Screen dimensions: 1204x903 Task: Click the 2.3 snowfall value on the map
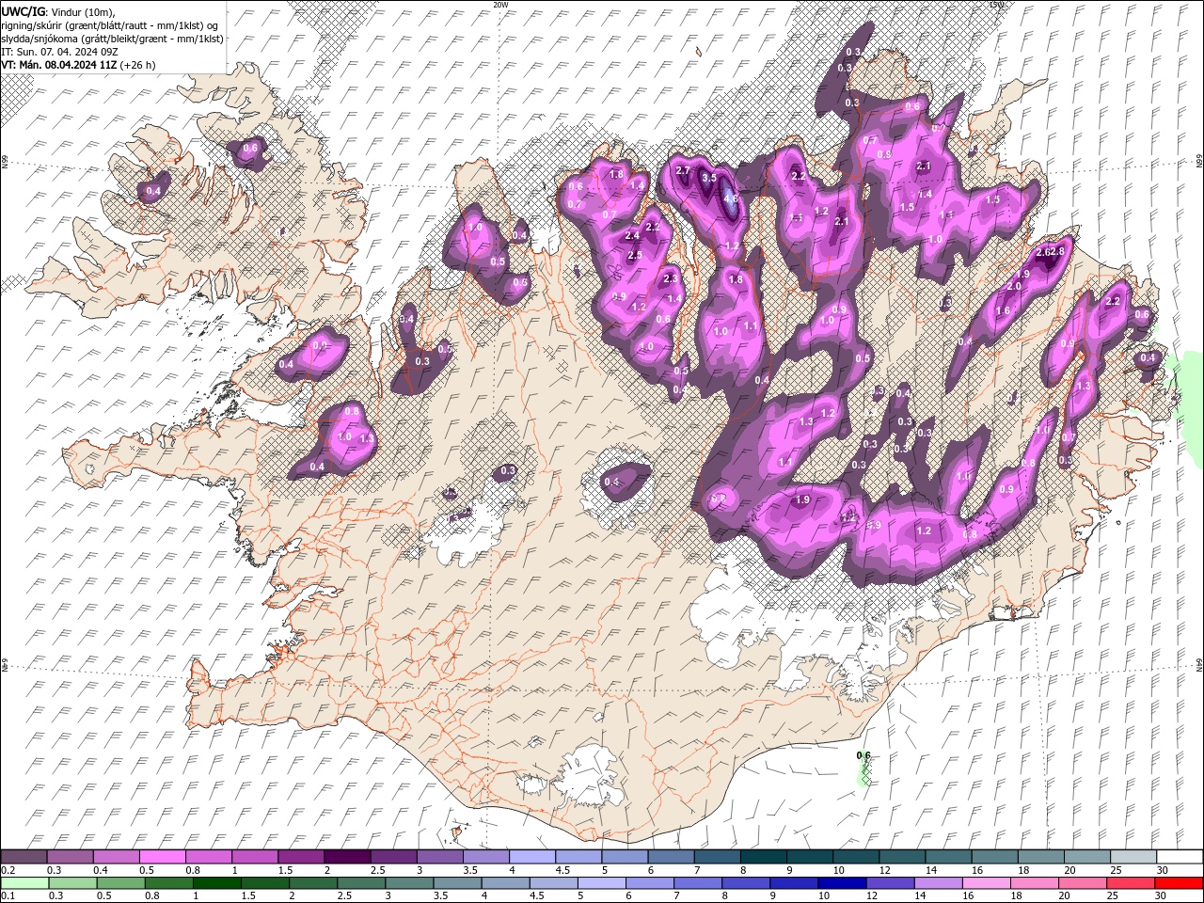(x=671, y=278)
